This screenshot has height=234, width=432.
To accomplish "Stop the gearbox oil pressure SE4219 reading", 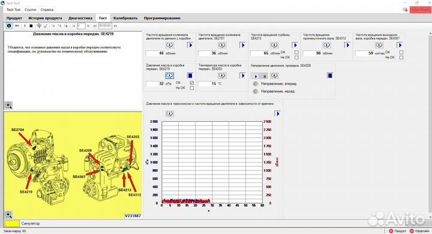I will pos(190,76).
